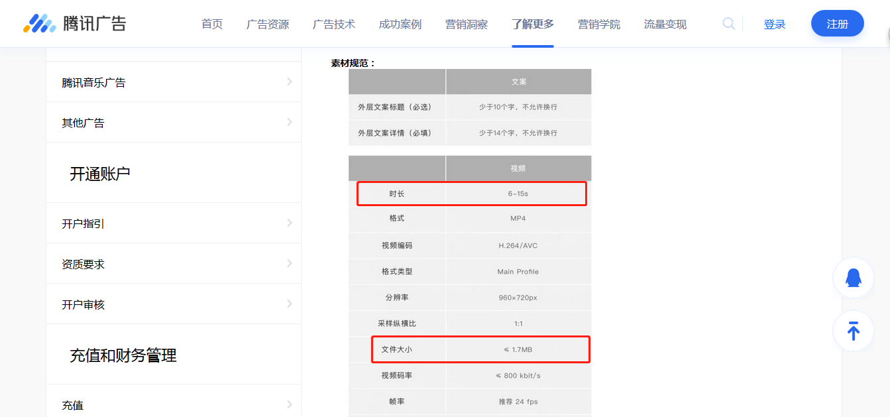Open 营销洞察 navigation item

pos(467,25)
